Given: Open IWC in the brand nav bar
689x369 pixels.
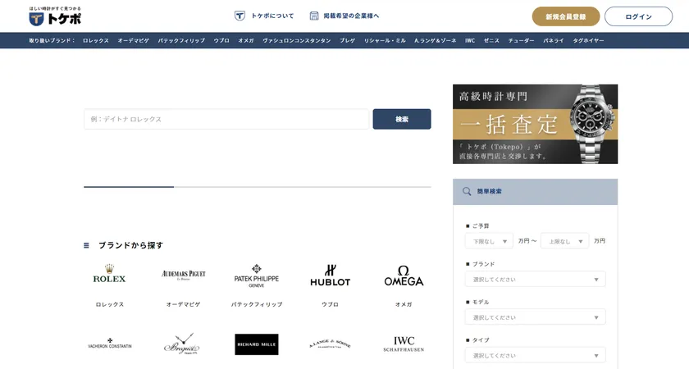Looking at the screenshot, I should tap(470, 40).
